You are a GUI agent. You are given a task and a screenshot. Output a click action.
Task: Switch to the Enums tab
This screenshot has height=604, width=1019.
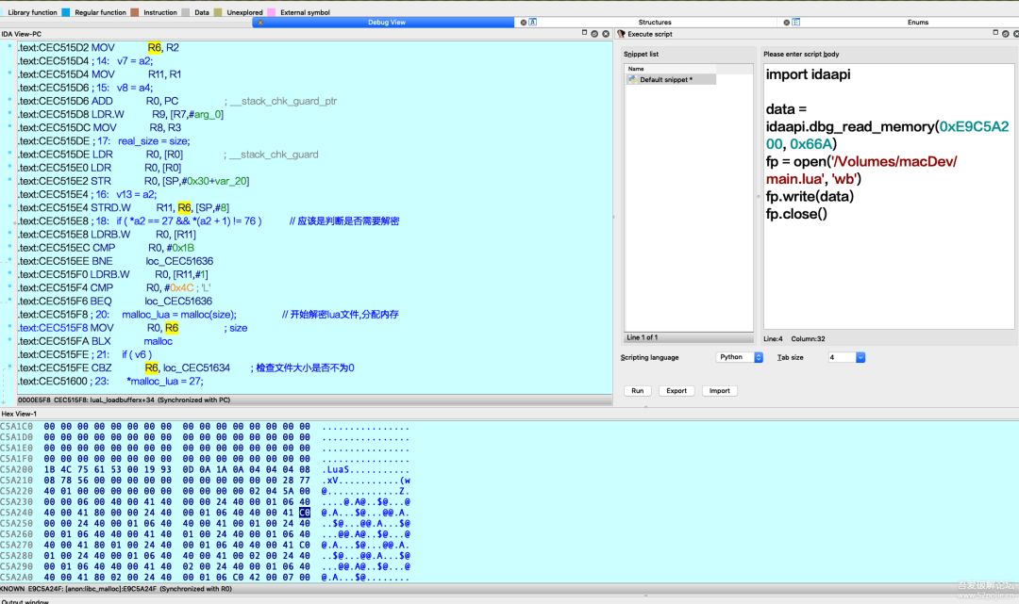917,22
